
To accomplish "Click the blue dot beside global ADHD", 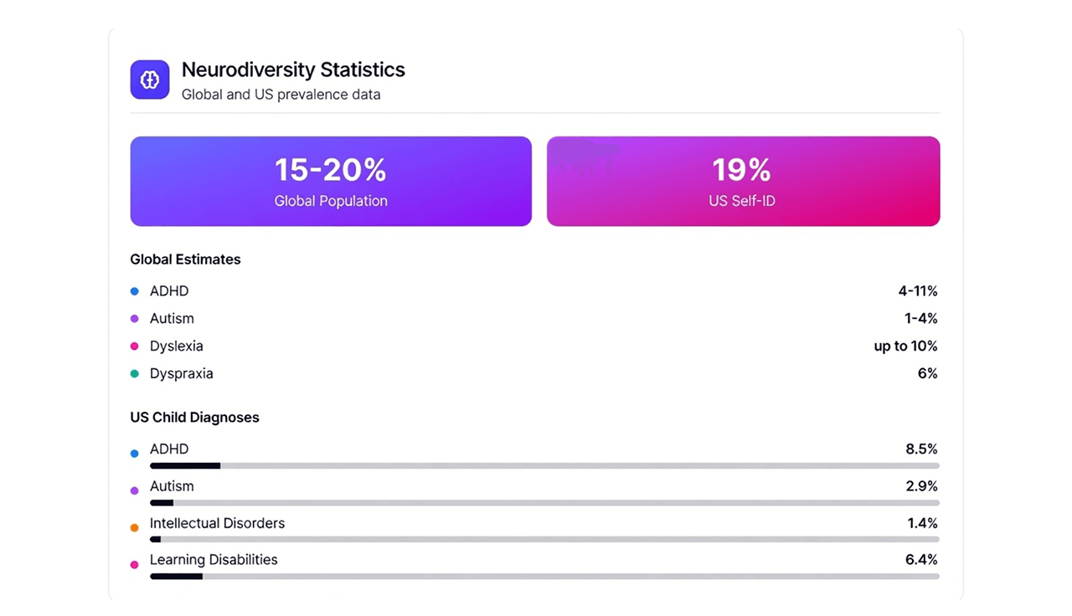I will tap(134, 291).
